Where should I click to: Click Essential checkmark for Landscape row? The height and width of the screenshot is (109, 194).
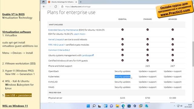[x=122, y=55]
